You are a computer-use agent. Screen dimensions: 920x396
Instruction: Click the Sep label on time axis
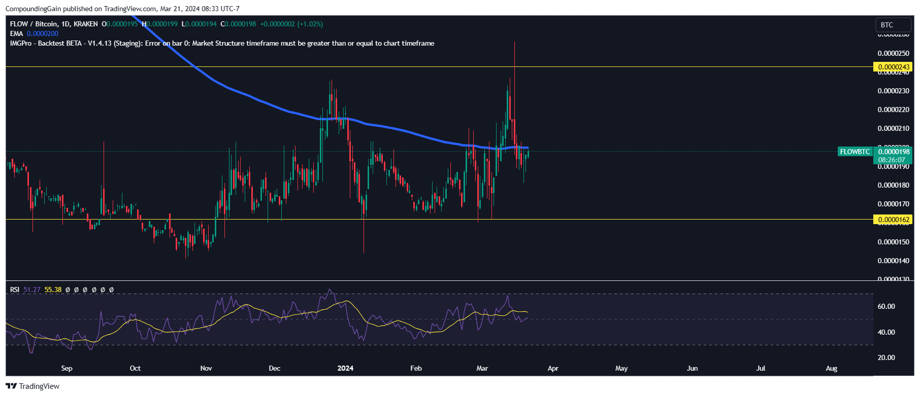[67, 368]
